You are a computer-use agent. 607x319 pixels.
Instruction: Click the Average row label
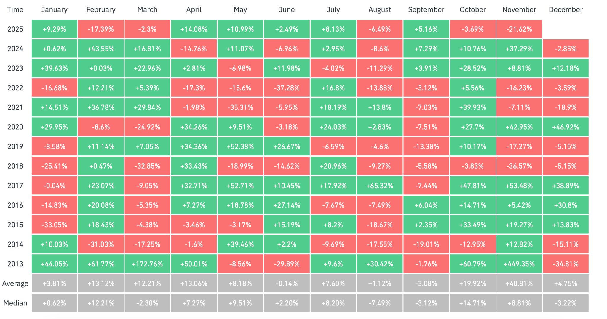[x=15, y=283]
